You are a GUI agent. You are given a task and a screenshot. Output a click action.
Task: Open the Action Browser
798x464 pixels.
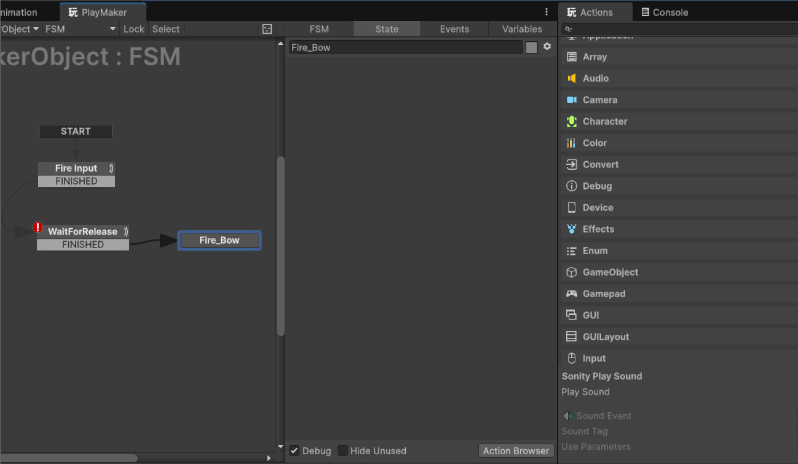coord(516,450)
